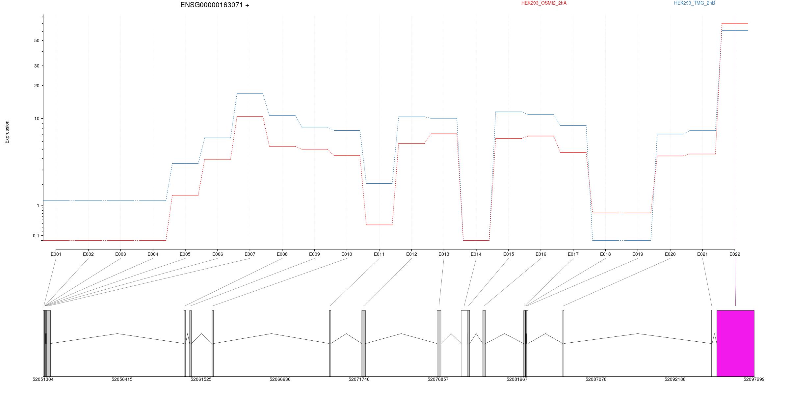Click y-axis tick value 0.1
The width and height of the screenshot is (790, 395).
coord(36,236)
